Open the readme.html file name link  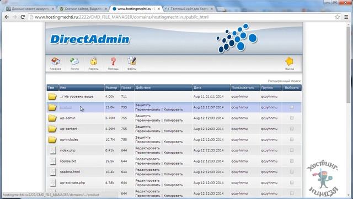(x=70, y=172)
